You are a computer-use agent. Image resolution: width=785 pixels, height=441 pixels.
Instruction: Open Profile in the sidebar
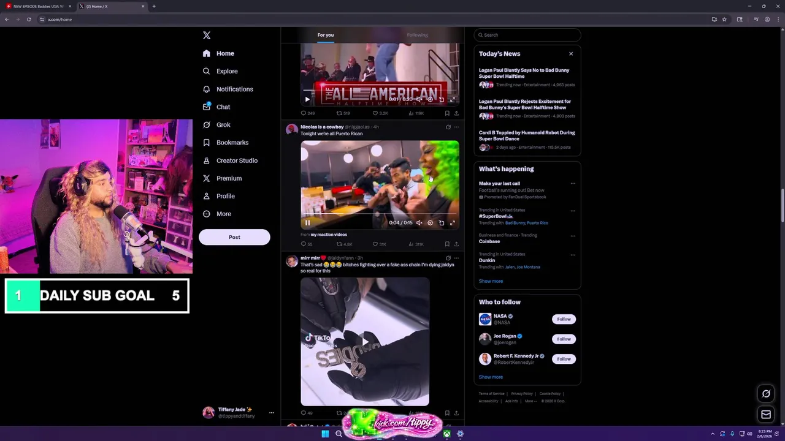pos(219,196)
